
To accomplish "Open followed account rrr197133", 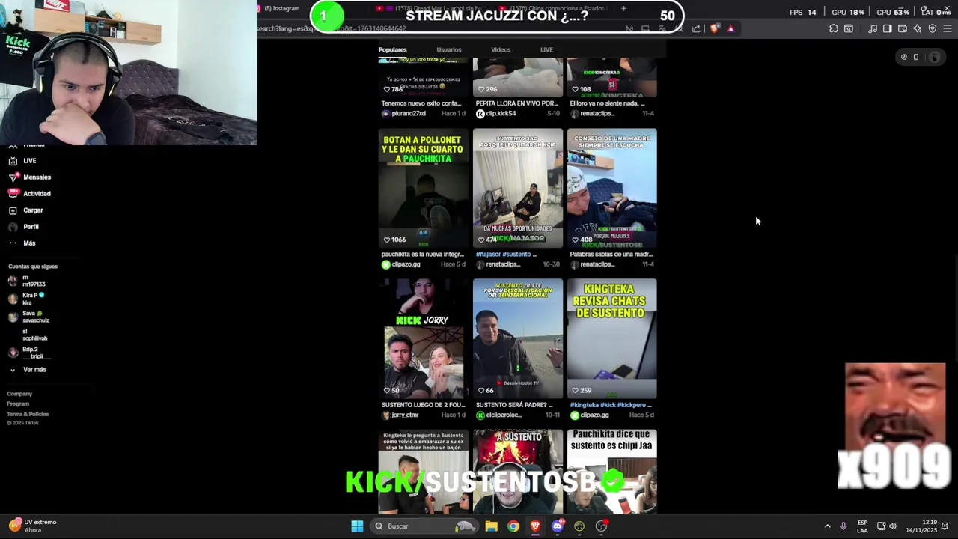I will [x=28, y=281].
